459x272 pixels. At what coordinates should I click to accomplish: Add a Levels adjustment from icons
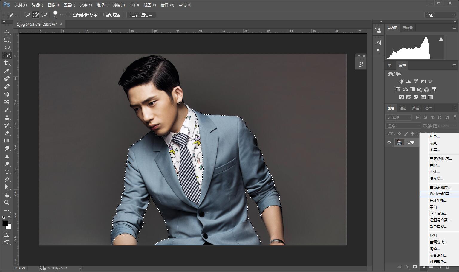pos(408,81)
